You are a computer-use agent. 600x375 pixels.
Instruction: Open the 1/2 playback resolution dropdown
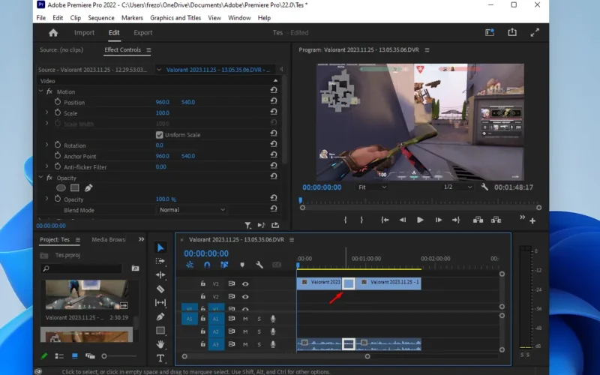(457, 187)
